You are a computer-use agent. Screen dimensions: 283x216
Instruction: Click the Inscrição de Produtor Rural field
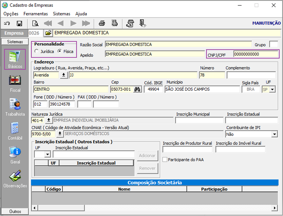point(187,149)
